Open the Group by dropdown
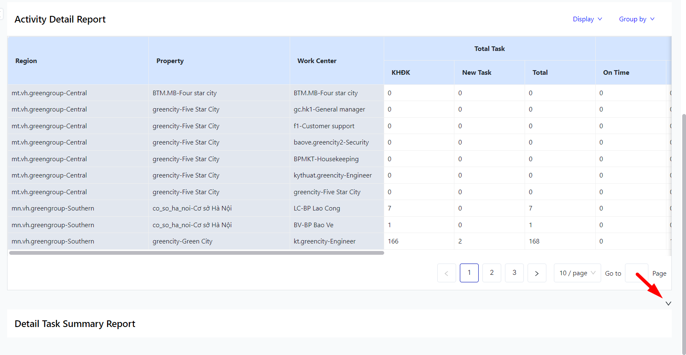 click(636, 19)
